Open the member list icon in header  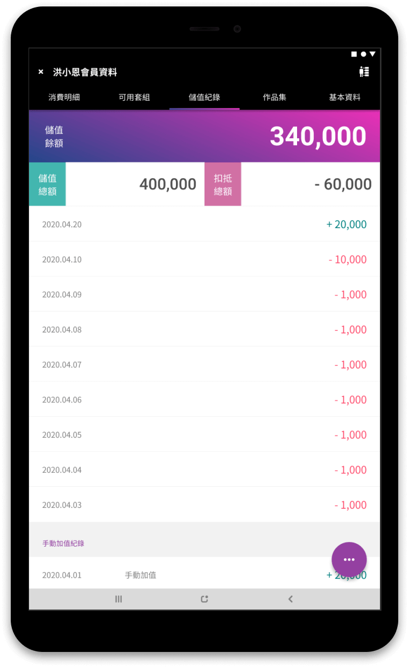pos(364,72)
